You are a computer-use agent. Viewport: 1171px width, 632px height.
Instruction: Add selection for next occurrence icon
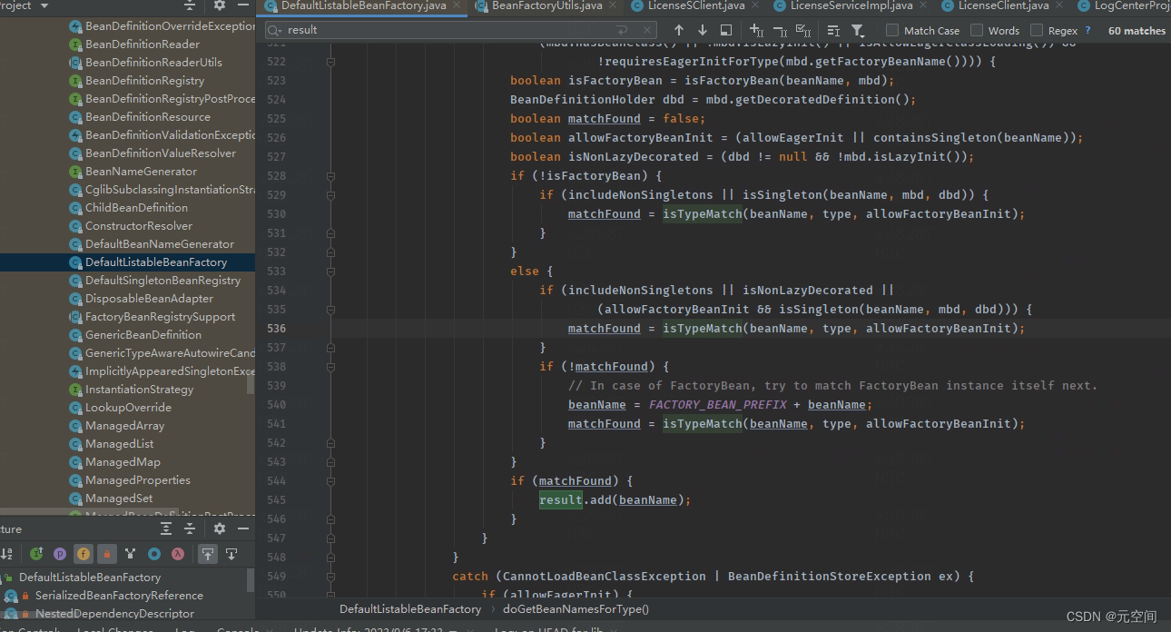pyautogui.click(x=756, y=30)
